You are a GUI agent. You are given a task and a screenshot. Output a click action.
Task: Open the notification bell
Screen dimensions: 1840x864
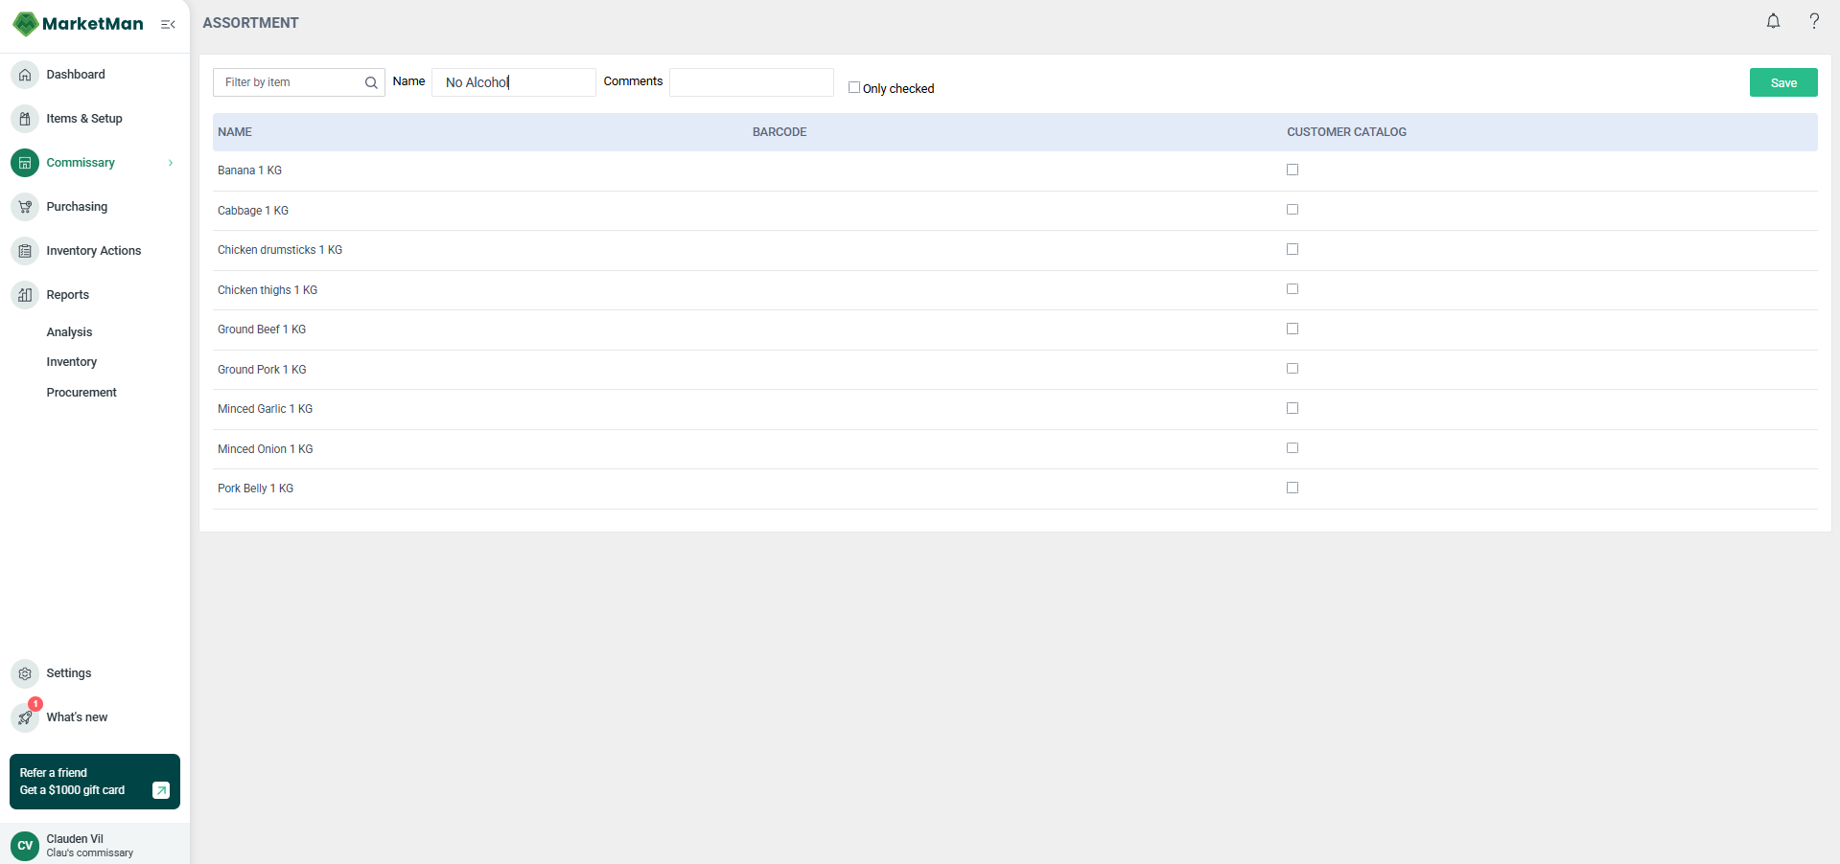click(x=1772, y=20)
